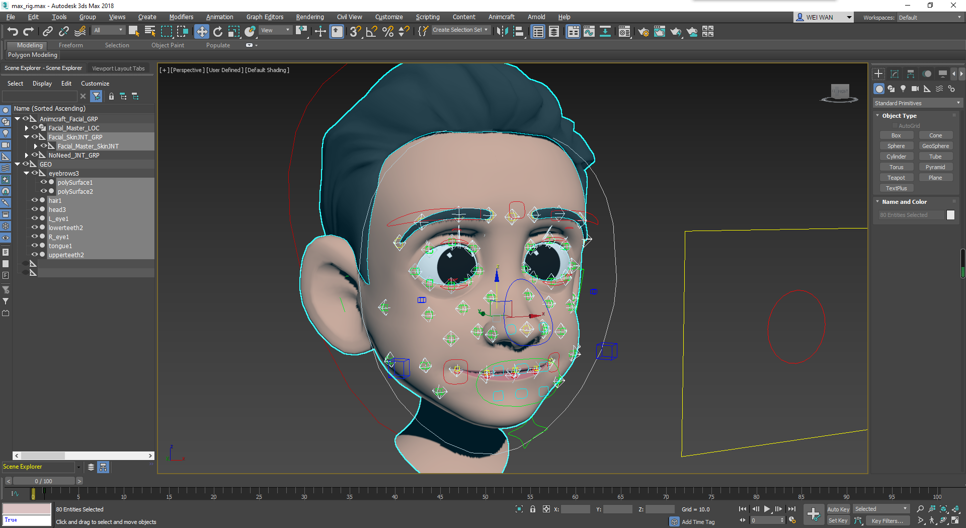966x528 pixels.
Task: Toggle Scene Explorer filter funnel button
Action: (x=97, y=96)
